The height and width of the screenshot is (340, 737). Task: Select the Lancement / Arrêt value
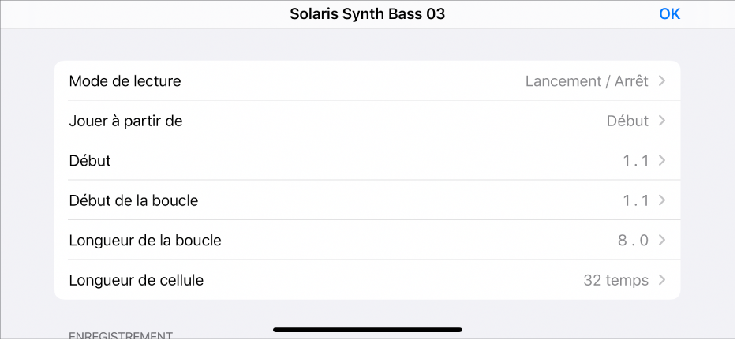[x=586, y=81]
